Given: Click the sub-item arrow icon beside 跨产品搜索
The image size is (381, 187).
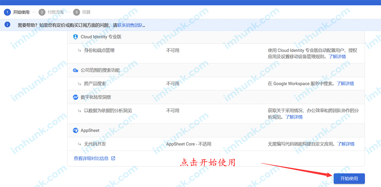Looking at the screenshot, I should [x=80, y=83].
